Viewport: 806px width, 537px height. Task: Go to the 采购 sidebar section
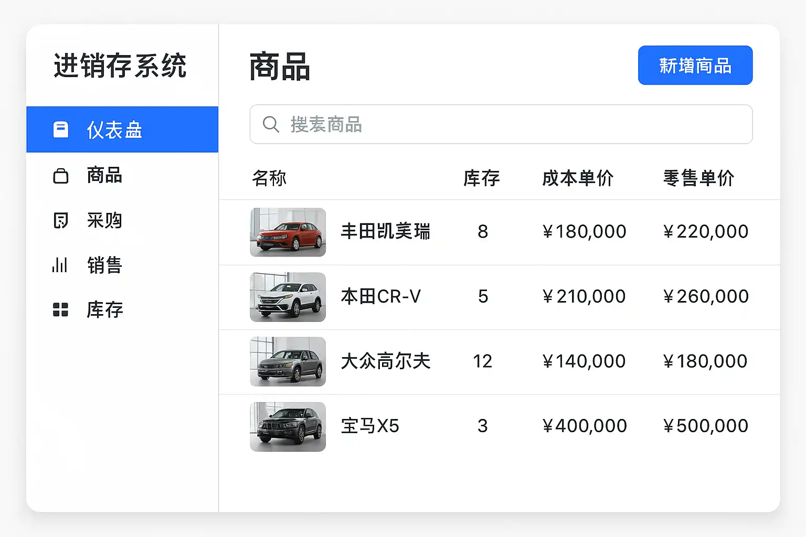pos(104,220)
